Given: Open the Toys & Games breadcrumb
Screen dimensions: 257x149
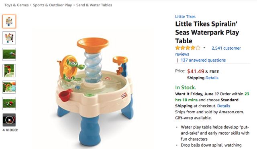Looking at the screenshot, I should pyautogui.click(x=16, y=5).
